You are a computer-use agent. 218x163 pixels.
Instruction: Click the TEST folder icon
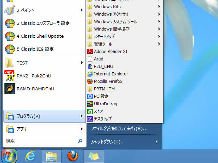[x=9, y=63]
